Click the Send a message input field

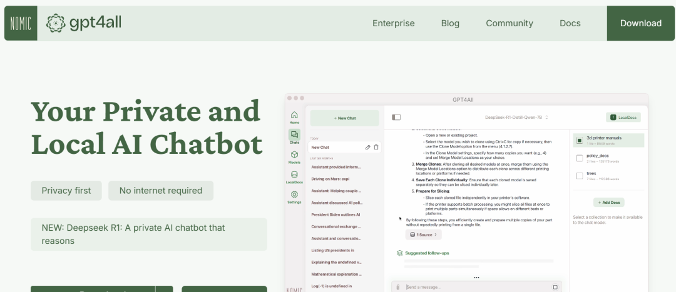476,287
